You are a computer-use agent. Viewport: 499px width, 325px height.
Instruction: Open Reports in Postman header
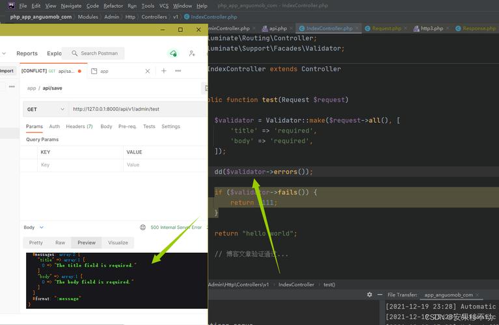click(27, 53)
